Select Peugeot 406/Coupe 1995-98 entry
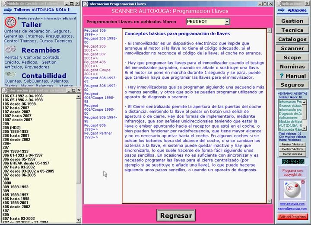Screen dimensions: 311x225 click(x=99, y=98)
